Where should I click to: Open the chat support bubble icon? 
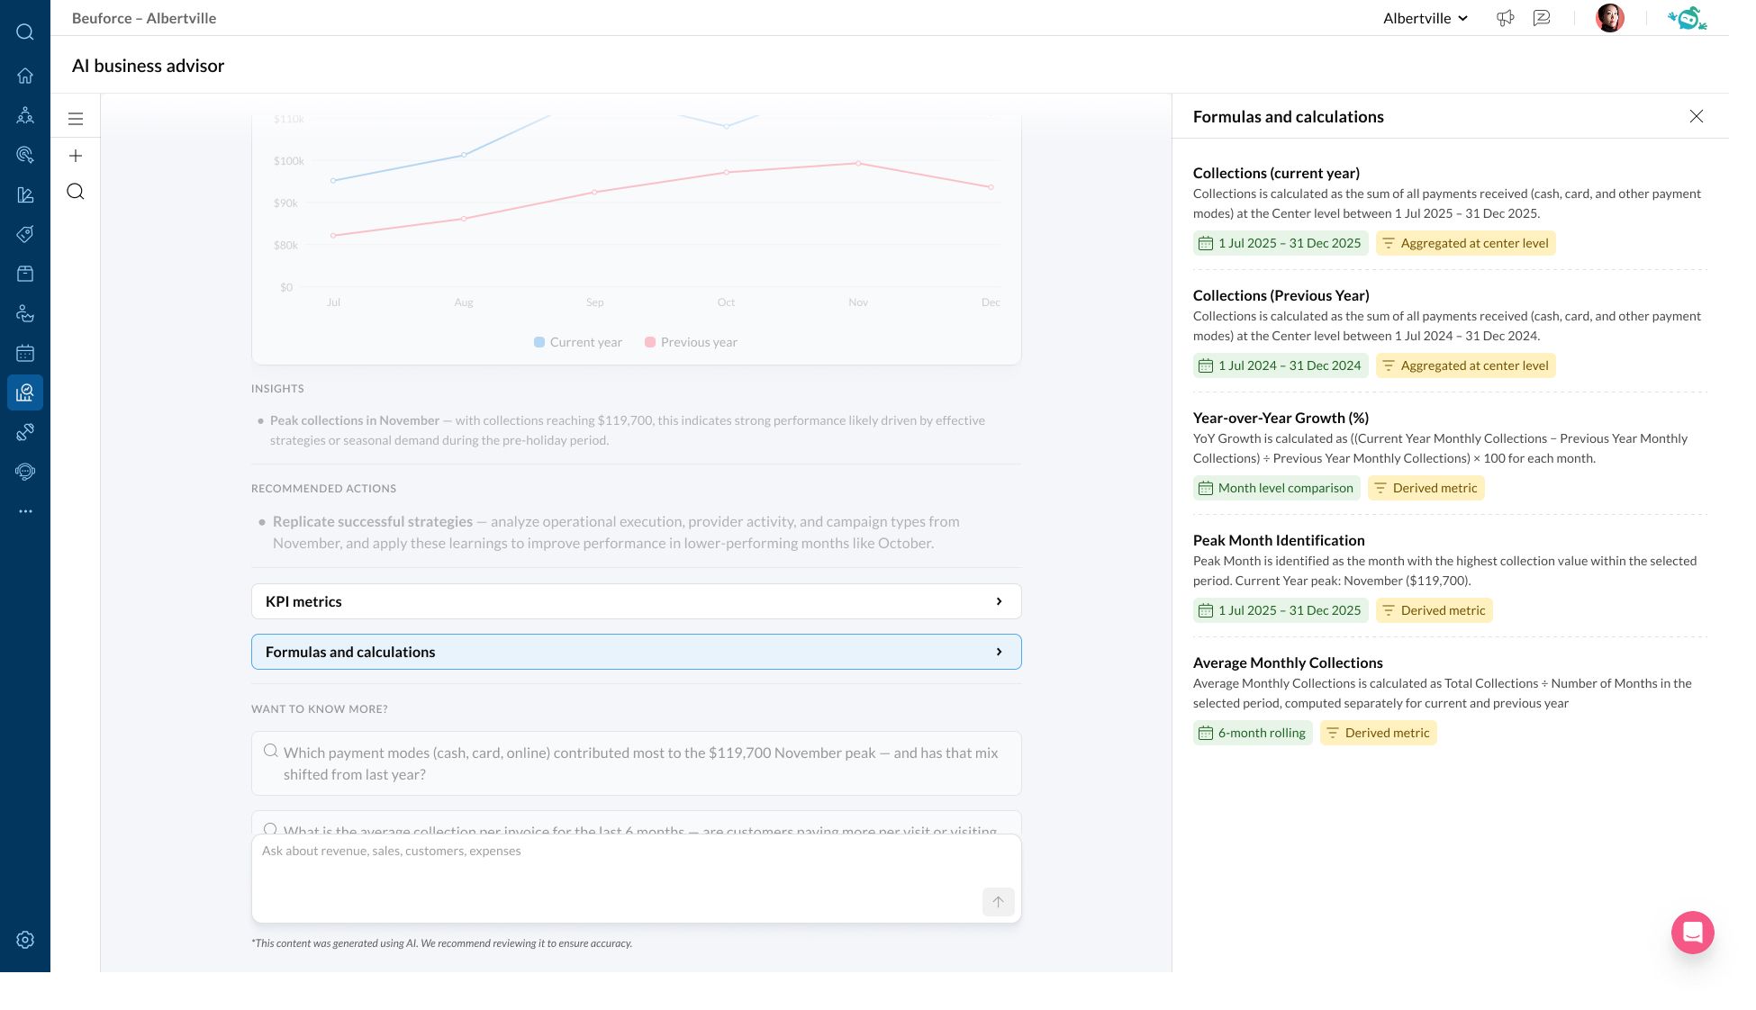[x=1692, y=933]
